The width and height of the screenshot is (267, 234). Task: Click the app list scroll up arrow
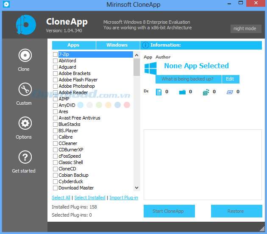click(136, 55)
